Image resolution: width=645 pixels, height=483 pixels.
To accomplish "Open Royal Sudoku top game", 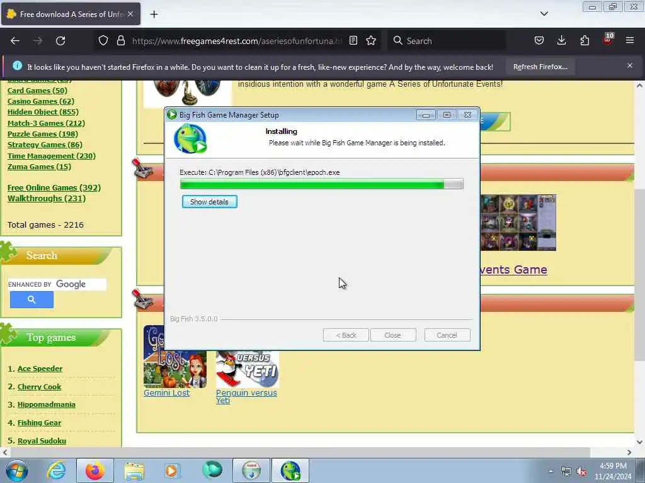I will pos(42,441).
